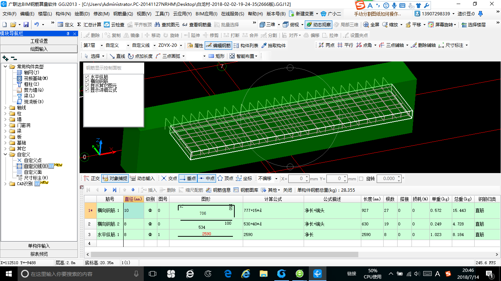Screen dimensions: 501x281
Task: Click 拾取构件 pick component tool
Action: tap(273, 45)
